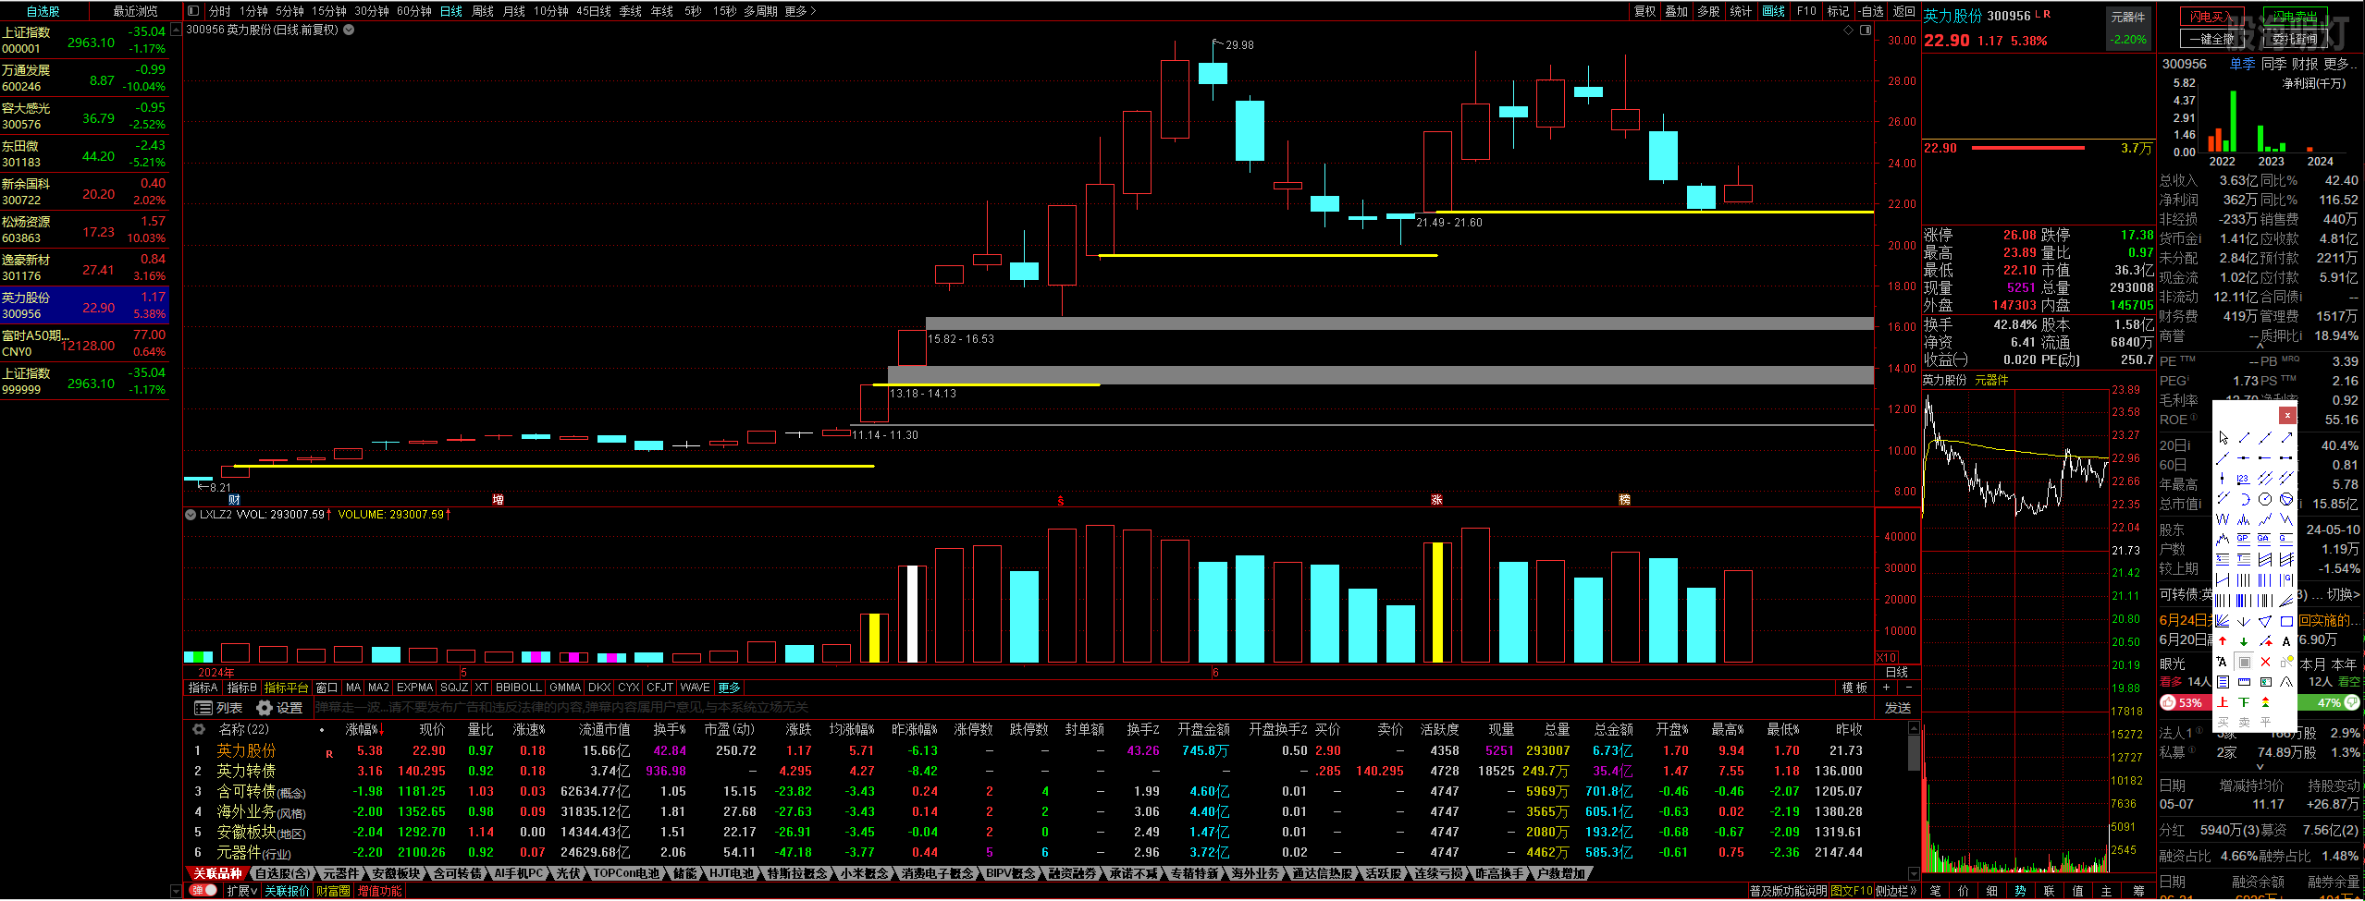
Task: Switch to 周线 weekly chart
Action: tap(483, 11)
